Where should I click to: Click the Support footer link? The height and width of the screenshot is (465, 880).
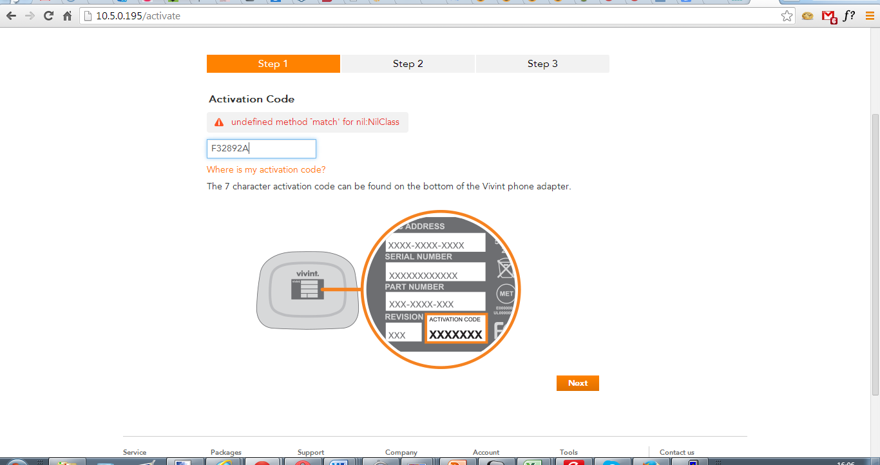point(311,452)
